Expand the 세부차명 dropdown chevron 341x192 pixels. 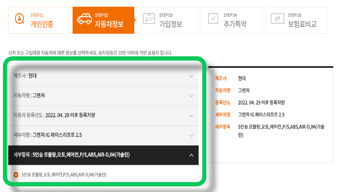(x=191, y=135)
